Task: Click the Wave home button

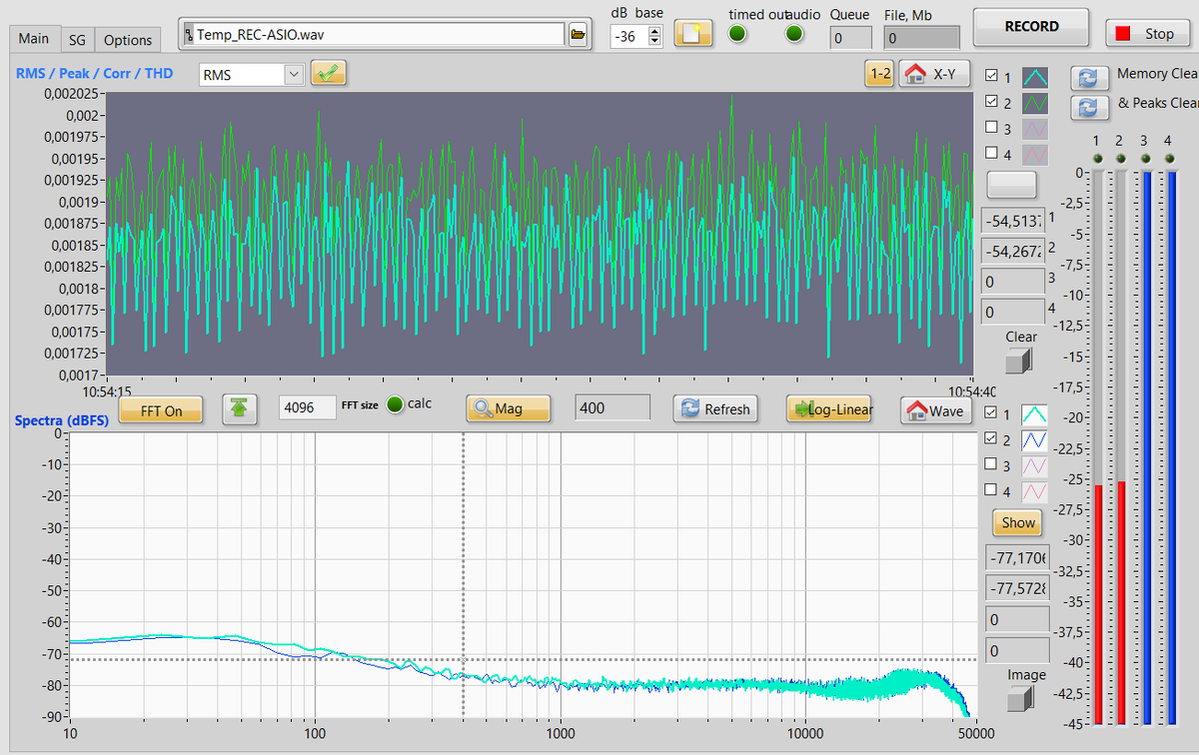Action: (x=936, y=410)
